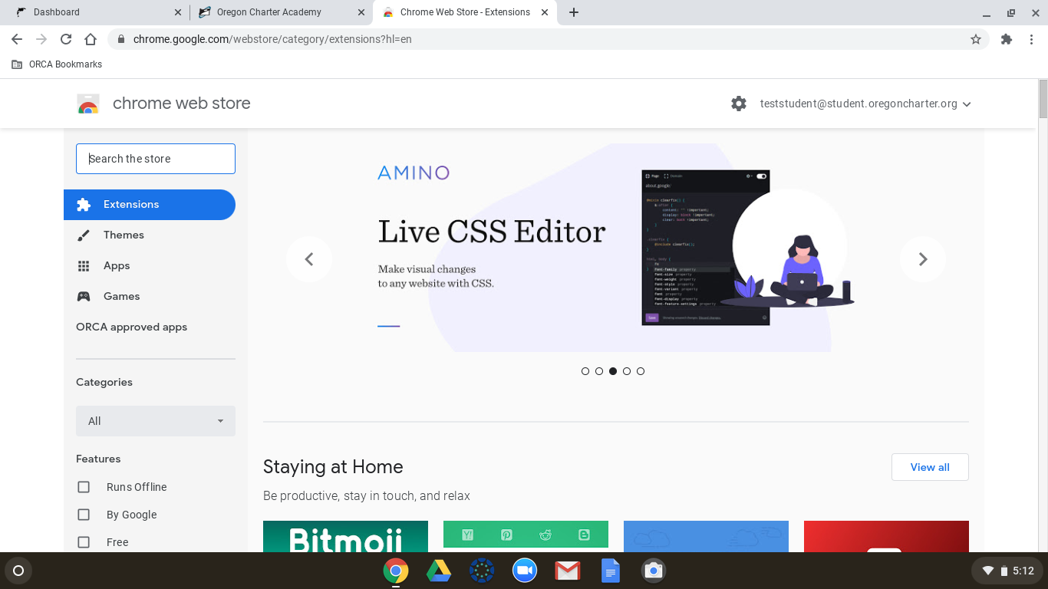Launch Google Chrome from the shelf
This screenshot has height=589, width=1048.
coord(396,571)
